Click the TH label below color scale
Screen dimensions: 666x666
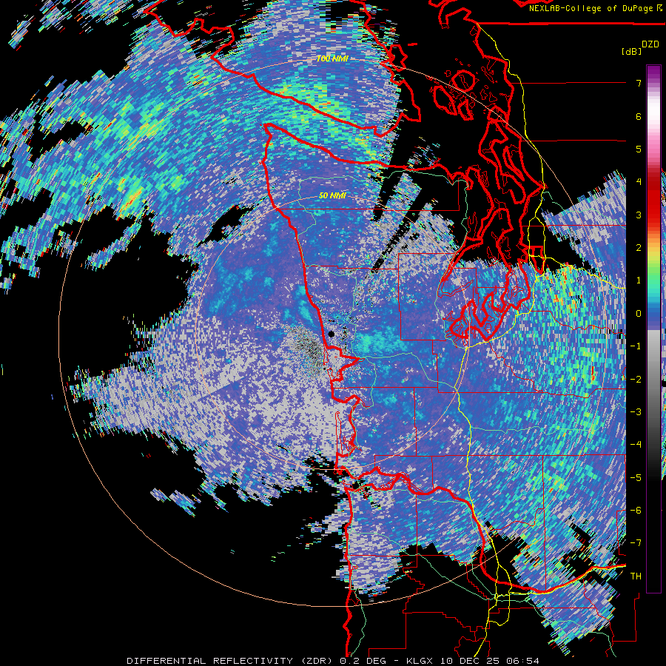(x=636, y=576)
